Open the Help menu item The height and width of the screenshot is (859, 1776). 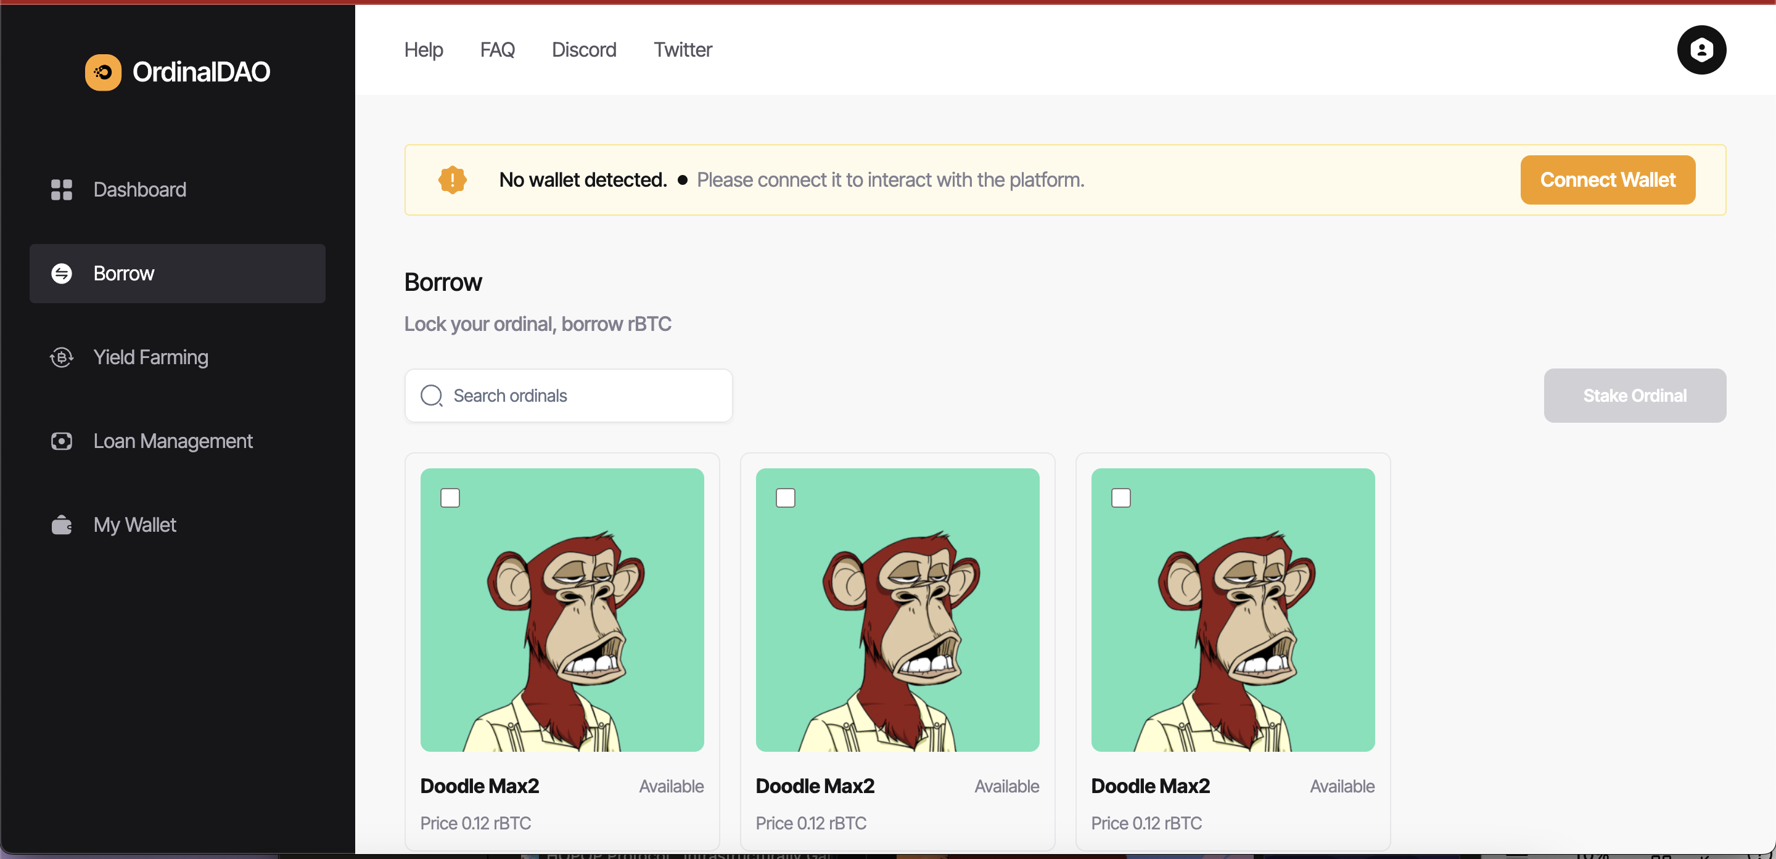423,49
